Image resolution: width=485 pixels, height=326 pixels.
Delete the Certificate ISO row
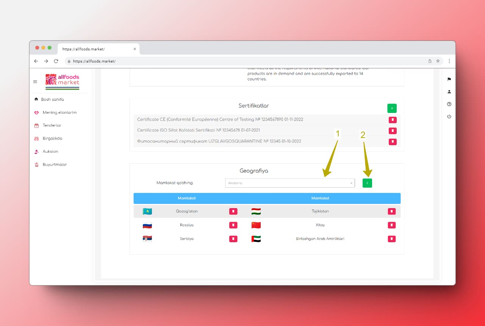coord(393,131)
